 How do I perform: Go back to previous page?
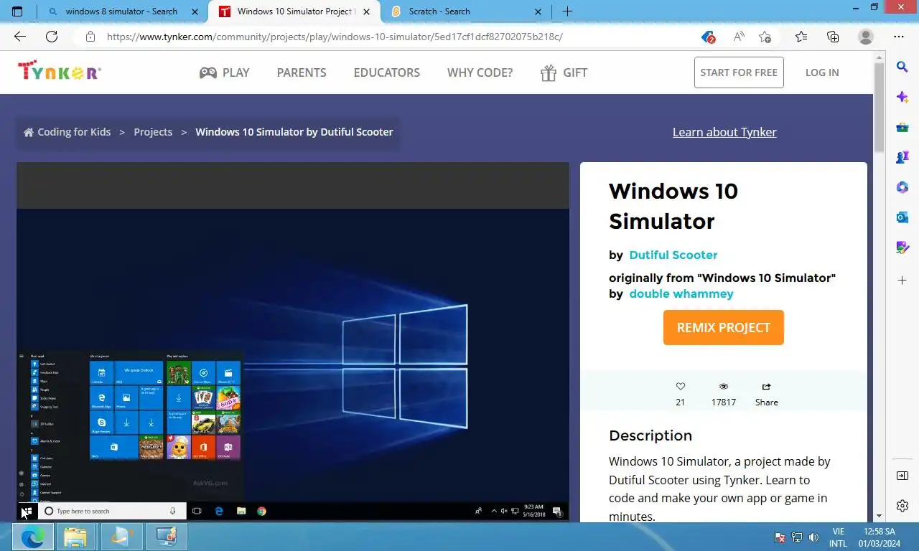point(20,37)
